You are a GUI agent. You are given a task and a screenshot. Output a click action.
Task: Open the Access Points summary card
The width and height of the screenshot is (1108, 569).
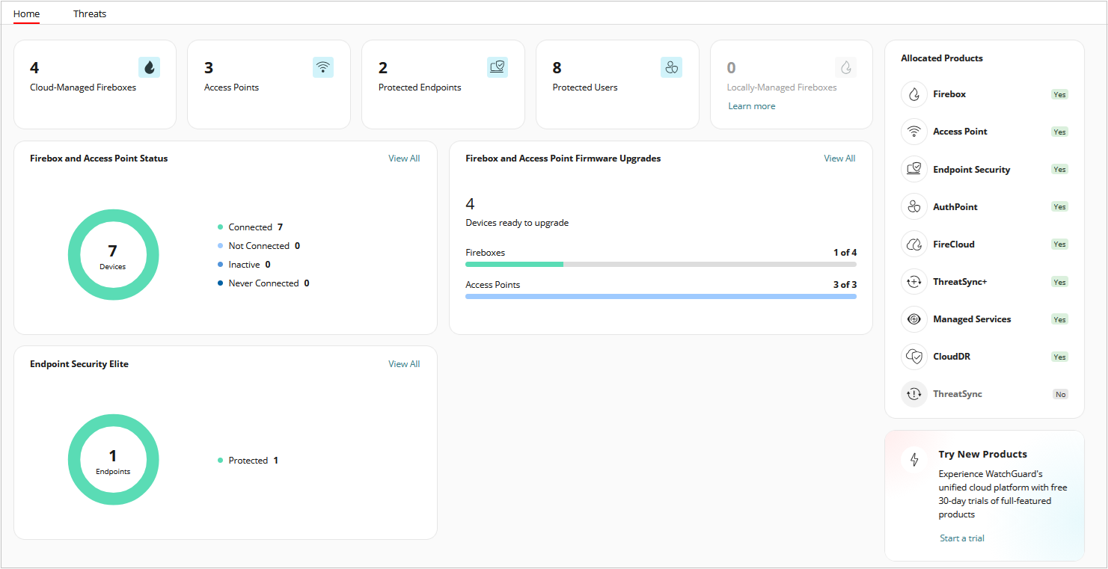coord(269,84)
